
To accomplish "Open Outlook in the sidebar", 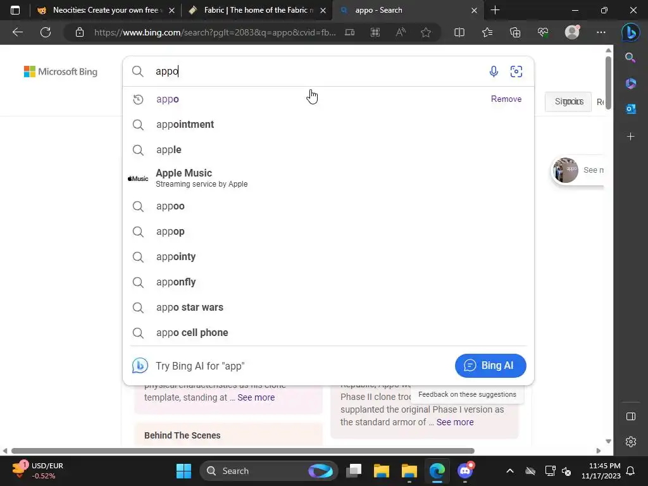I will point(631,109).
